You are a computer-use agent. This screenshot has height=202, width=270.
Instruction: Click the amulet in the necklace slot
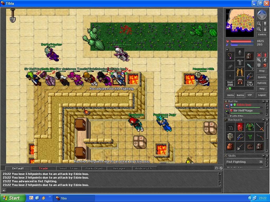(x=230, y=56)
